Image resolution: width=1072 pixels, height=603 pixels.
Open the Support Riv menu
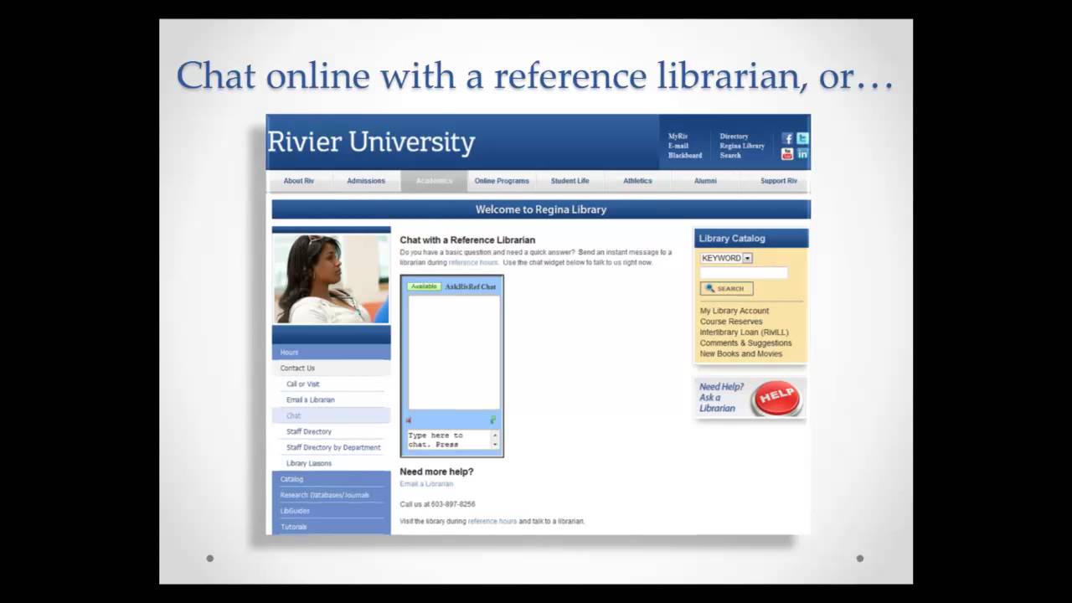(x=778, y=181)
